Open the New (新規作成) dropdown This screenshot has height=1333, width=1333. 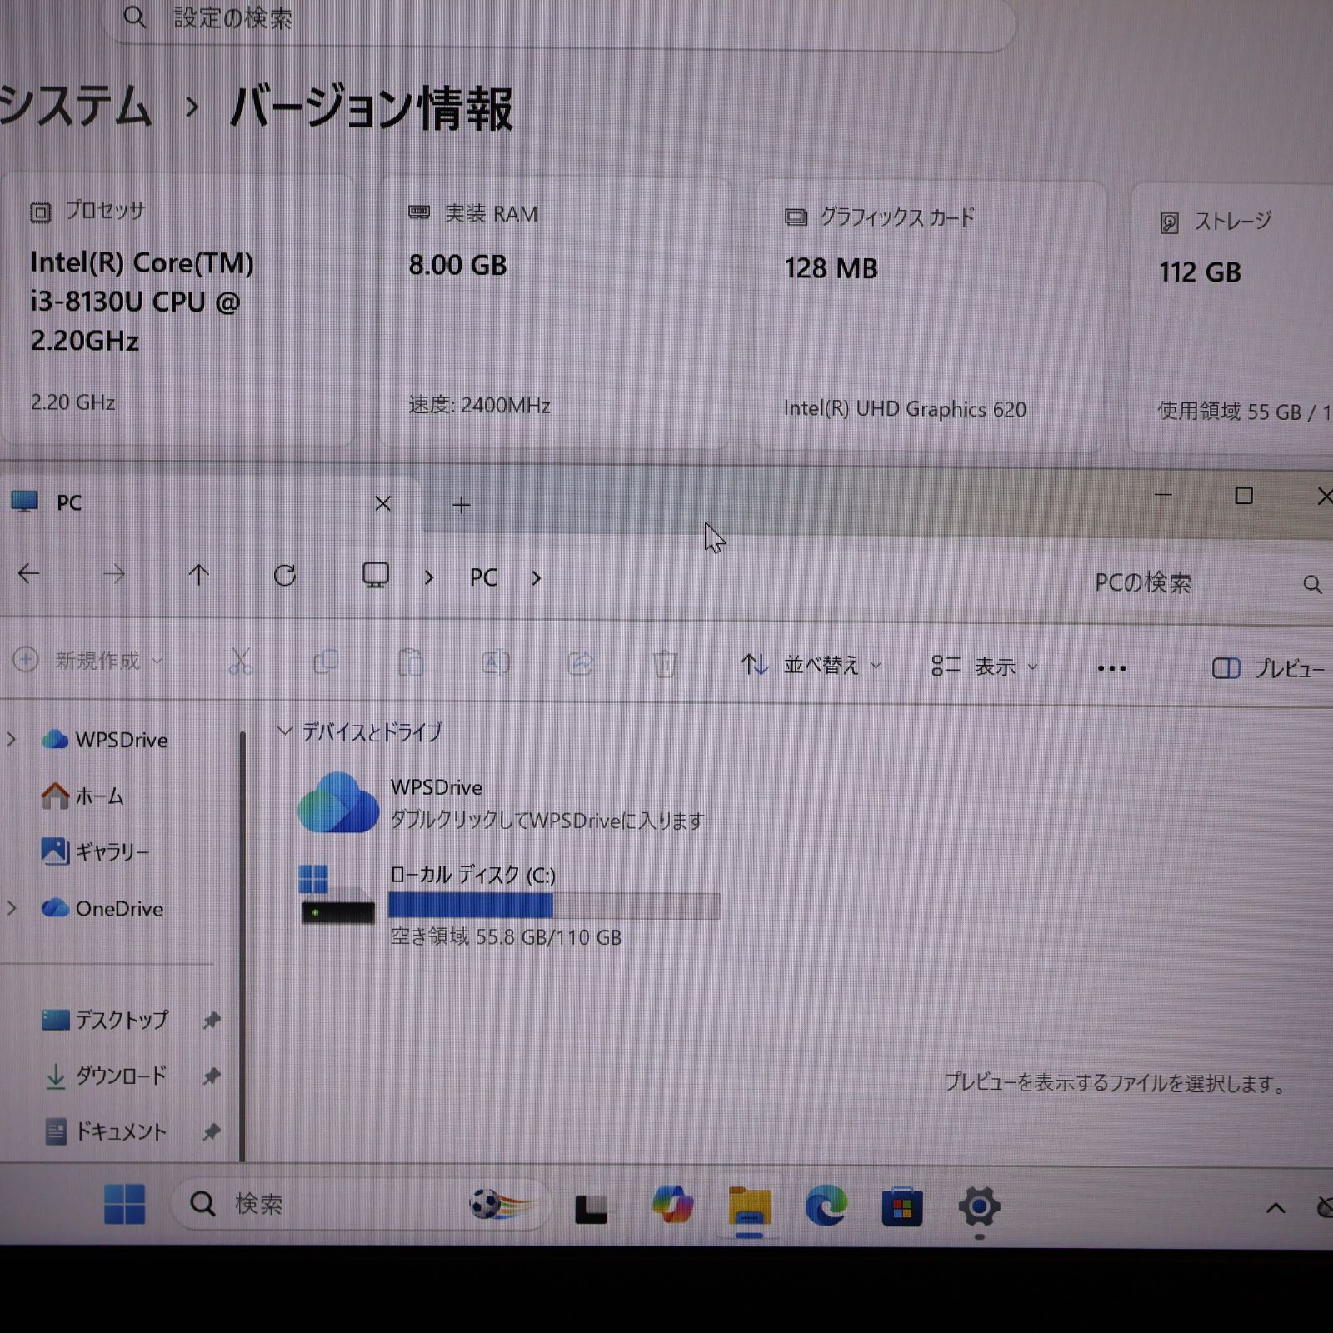tap(88, 661)
